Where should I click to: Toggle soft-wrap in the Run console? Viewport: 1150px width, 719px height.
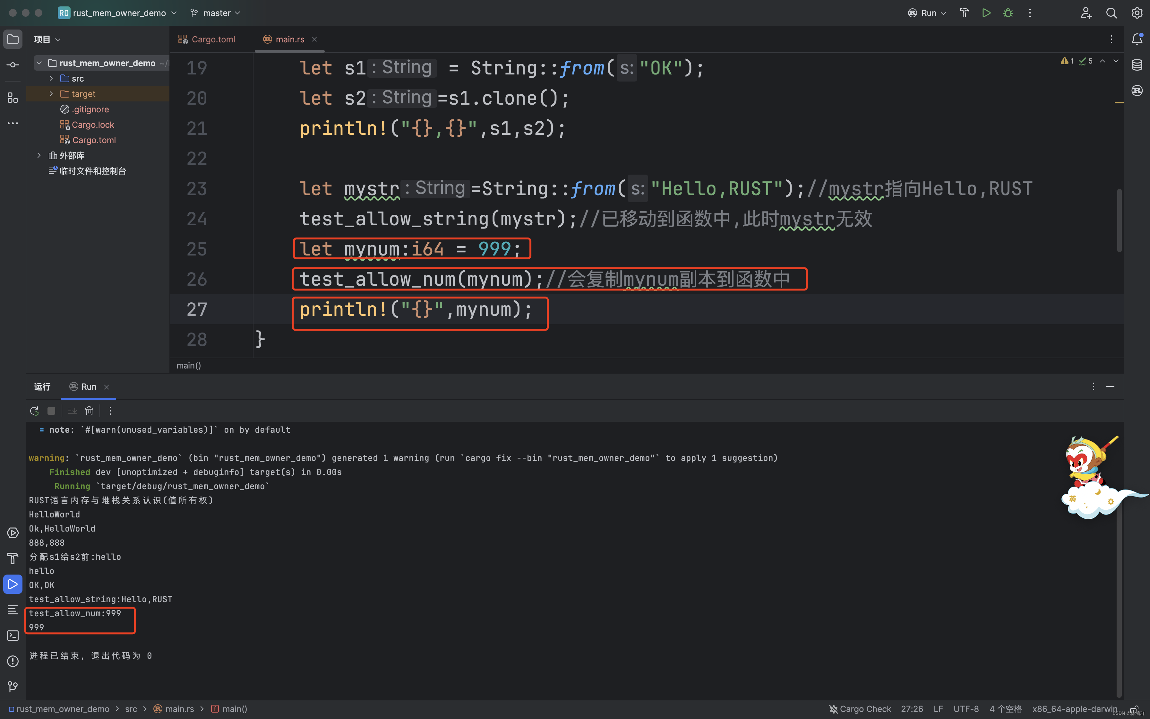[x=72, y=411]
